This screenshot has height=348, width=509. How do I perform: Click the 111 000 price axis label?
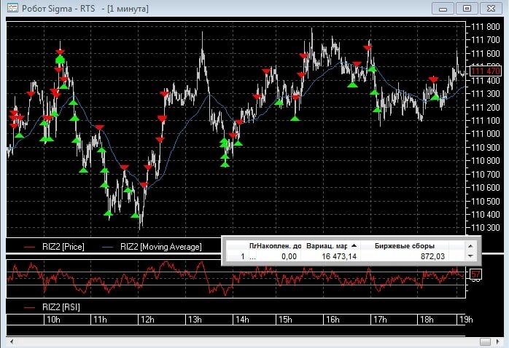[486, 134]
